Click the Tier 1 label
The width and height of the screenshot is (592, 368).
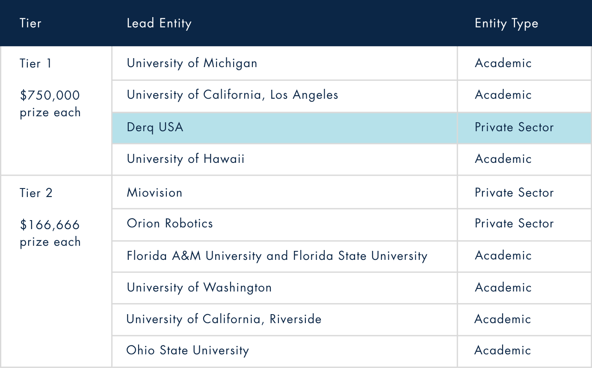click(x=36, y=64)
